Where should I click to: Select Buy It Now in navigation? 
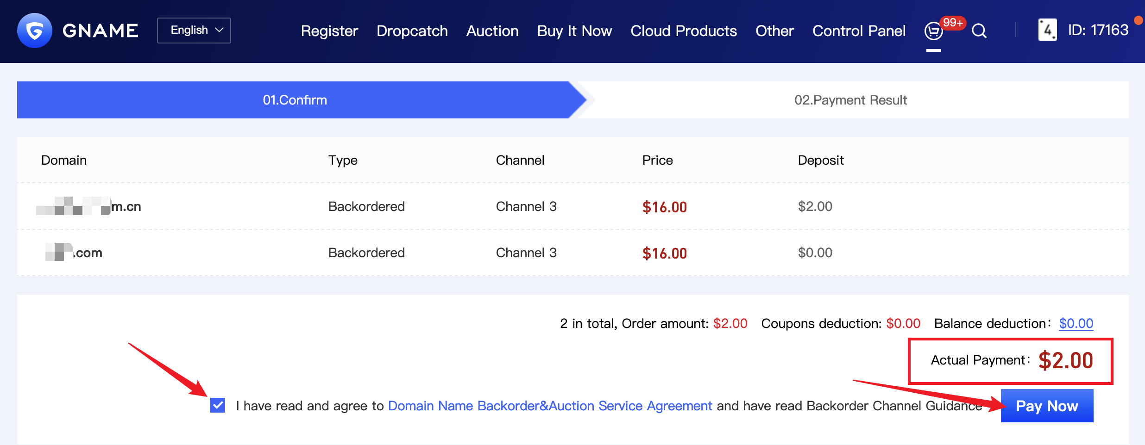574,31
